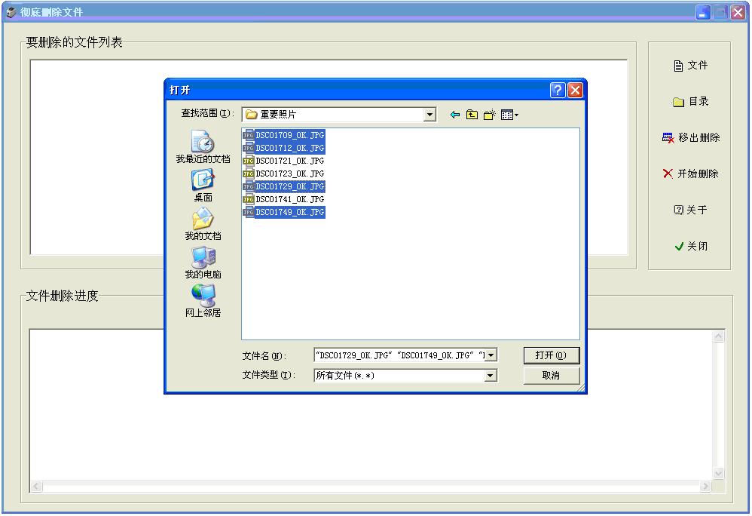Select file DSC01729_OK.JPG
The height and width of the screenshot is (516, 752).
(284, 186)
